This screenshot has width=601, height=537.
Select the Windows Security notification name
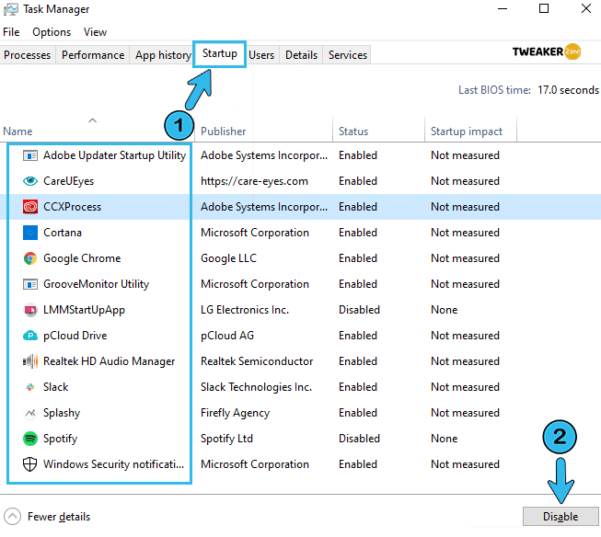pyautogui.click(x=113, y=464)
